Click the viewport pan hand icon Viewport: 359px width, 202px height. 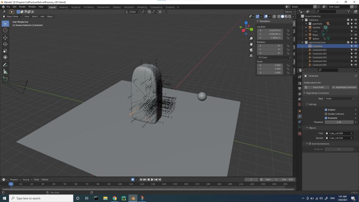click(251, 44)
